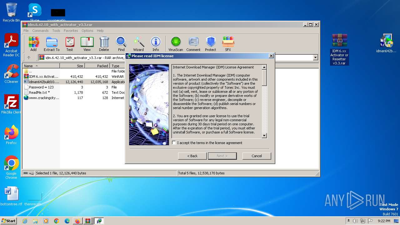Click the taskbar clock showing 9:22 PM
This screenshot has width=400, height=225.
click(x=384, y=221)
